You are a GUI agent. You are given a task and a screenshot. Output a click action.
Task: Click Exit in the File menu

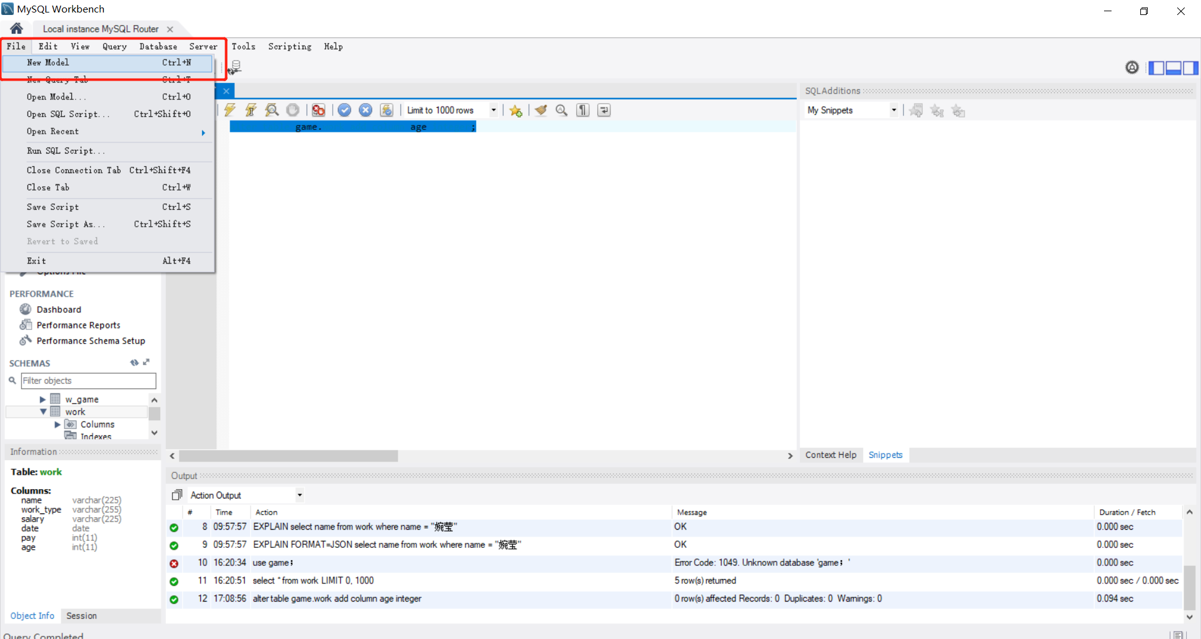tap(108, 261)
